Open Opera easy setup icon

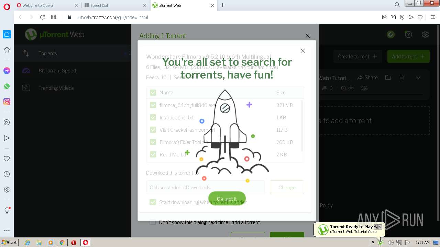click(433, 17)
